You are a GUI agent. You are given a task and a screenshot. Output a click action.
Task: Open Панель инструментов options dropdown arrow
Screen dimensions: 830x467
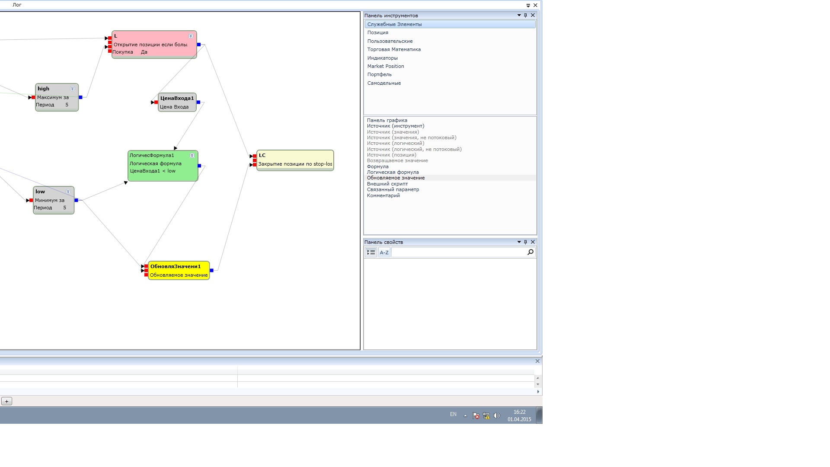tap(519, 15)
